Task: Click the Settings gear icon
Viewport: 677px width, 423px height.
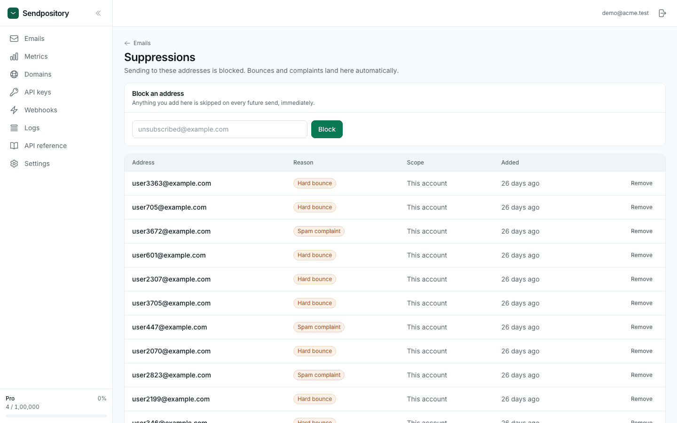Action: pyautogui.click(x=14, y=164)
